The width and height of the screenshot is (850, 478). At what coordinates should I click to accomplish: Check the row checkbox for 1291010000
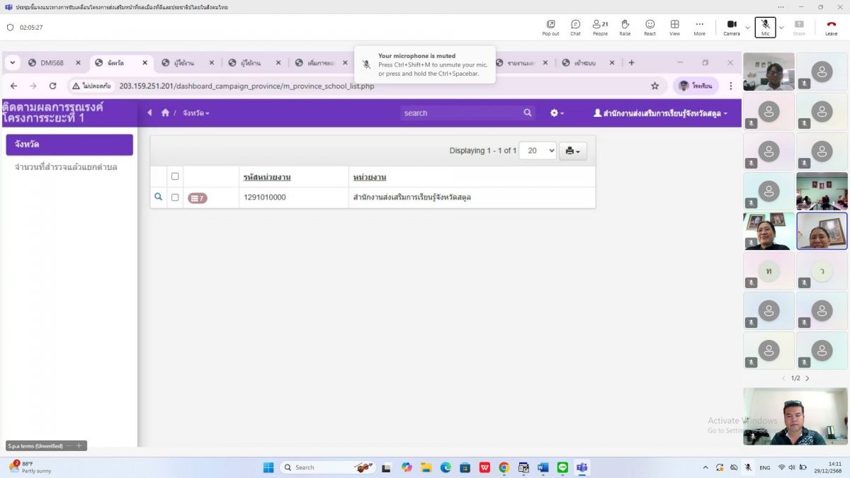[x=175, y=198]
